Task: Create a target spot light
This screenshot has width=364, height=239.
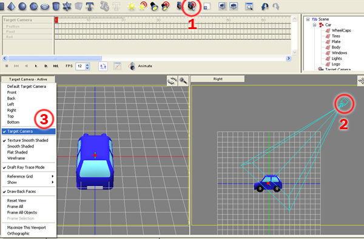Action: coord(166,6)
